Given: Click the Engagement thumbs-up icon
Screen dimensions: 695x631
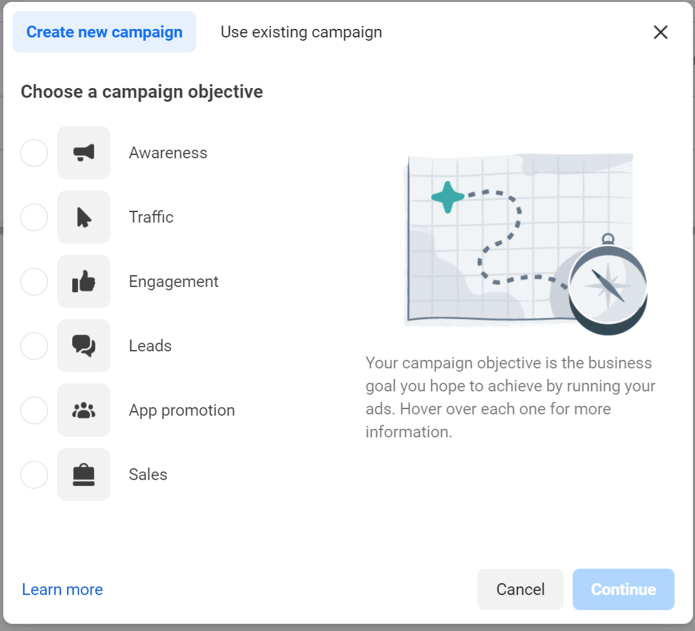Looking at the screenshot, I should [x=83, y=282].
